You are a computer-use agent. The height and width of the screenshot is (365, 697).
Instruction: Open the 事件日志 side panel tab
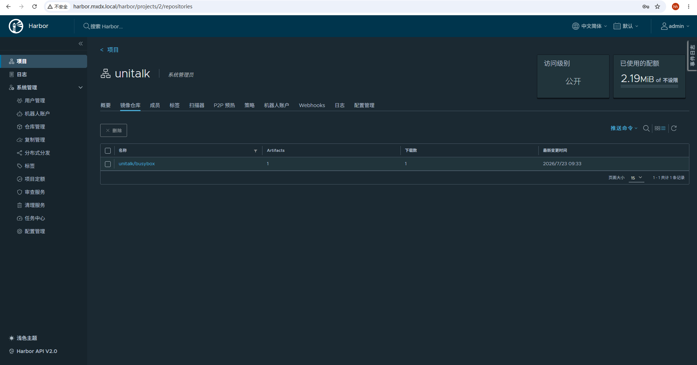[692, 56]
